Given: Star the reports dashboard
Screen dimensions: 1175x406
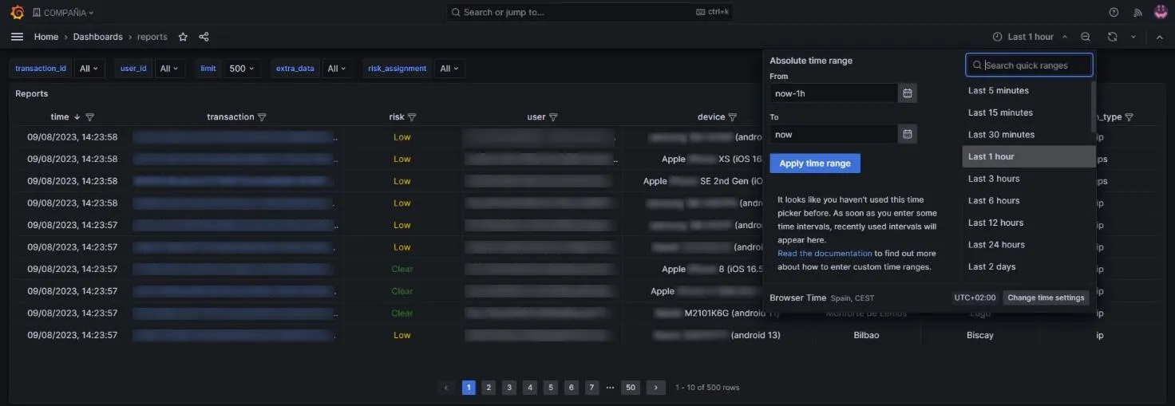Looking at the screenshot, I should 183,37.
